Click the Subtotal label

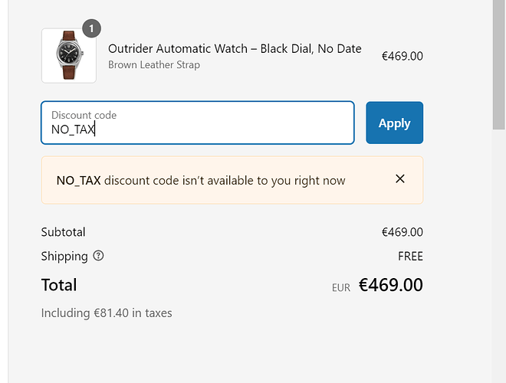click(x=63, y=232)
